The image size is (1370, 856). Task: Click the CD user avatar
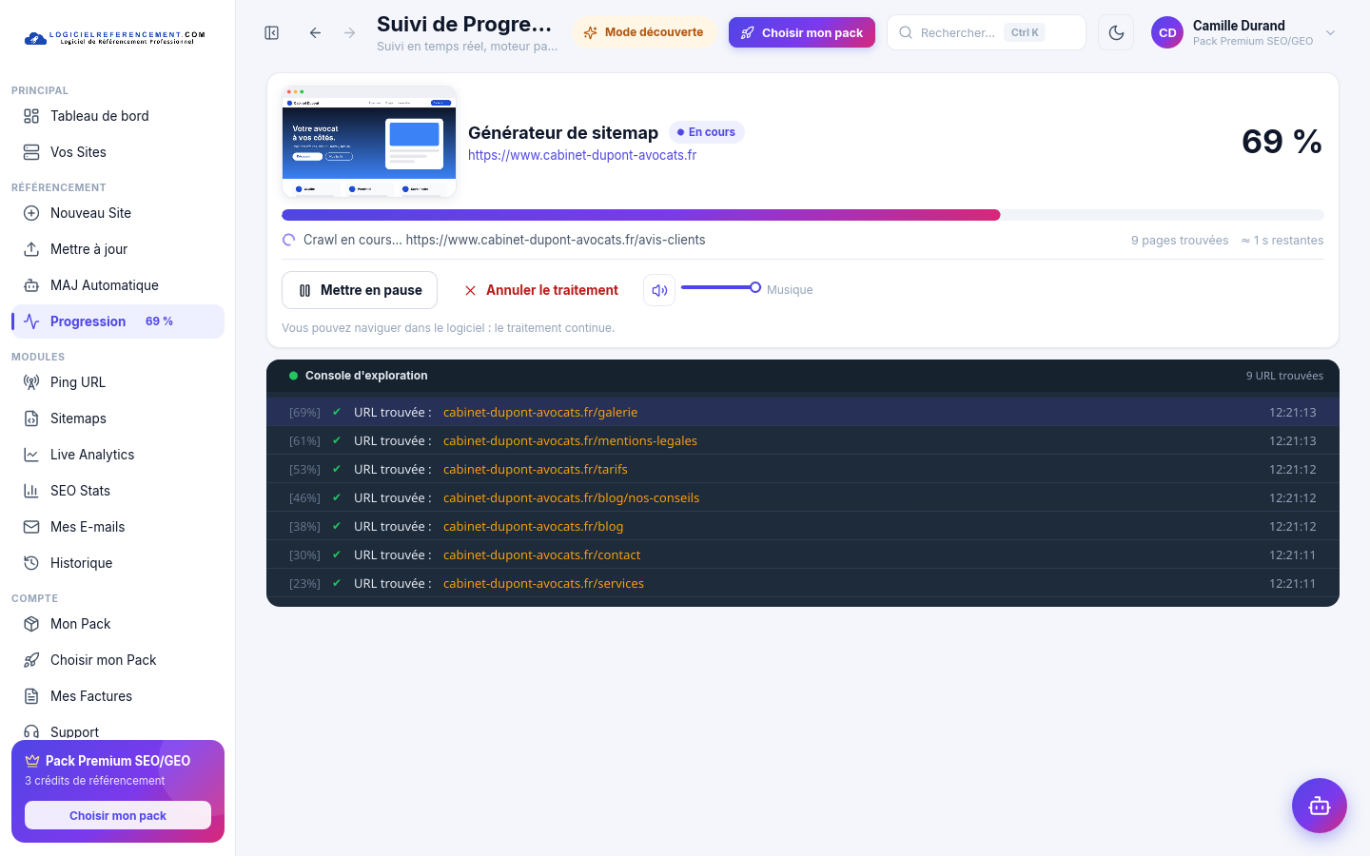(x=1167, y=32)
